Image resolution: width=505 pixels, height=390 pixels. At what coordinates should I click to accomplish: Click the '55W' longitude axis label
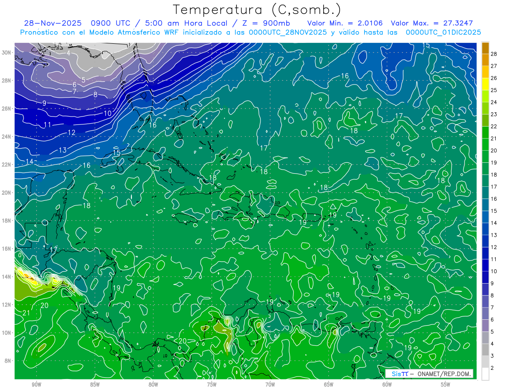pos(446,385)
